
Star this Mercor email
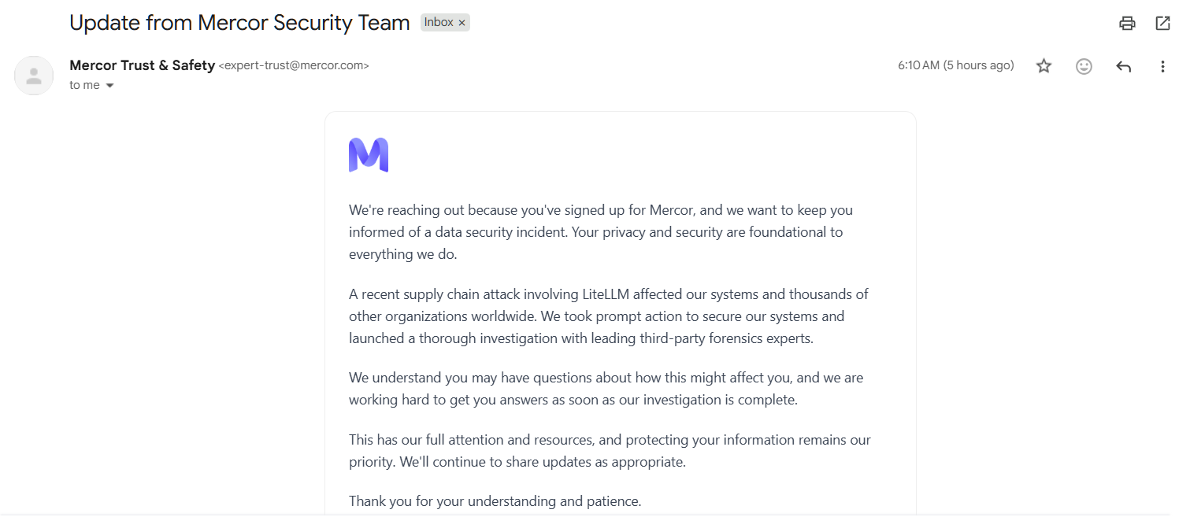(1044, 66)
